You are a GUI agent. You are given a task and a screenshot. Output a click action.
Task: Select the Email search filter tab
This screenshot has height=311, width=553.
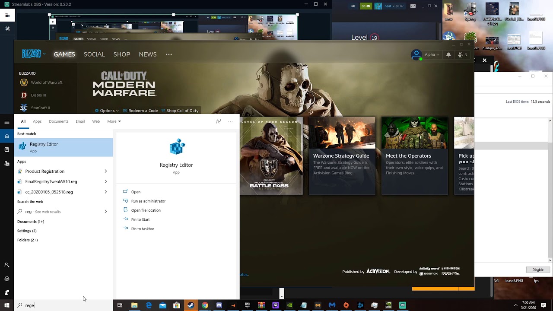pyautogui.click(x=80, y=121)
